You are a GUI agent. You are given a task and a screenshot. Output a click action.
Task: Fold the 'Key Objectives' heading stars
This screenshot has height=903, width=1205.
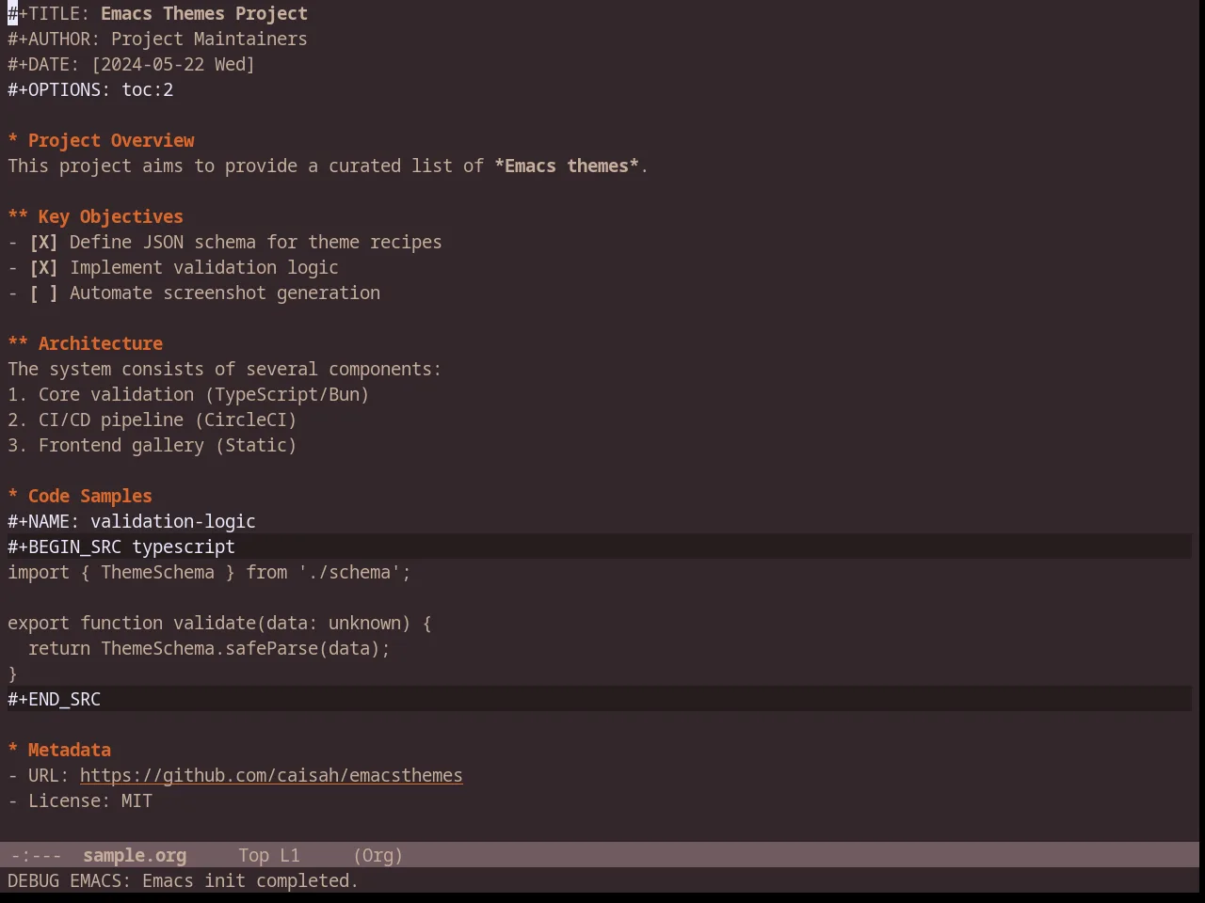[x=18, y=216]
